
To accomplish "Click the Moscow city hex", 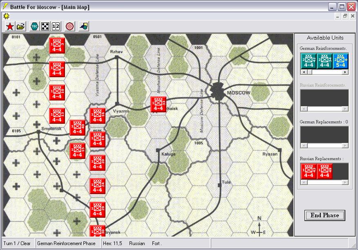I will coord(219,92).
